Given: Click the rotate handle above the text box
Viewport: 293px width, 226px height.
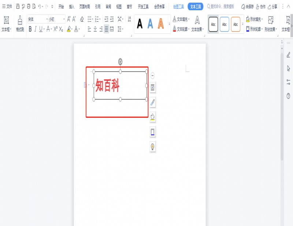Looking at the screenshot, I should click(x=120, y=62).
